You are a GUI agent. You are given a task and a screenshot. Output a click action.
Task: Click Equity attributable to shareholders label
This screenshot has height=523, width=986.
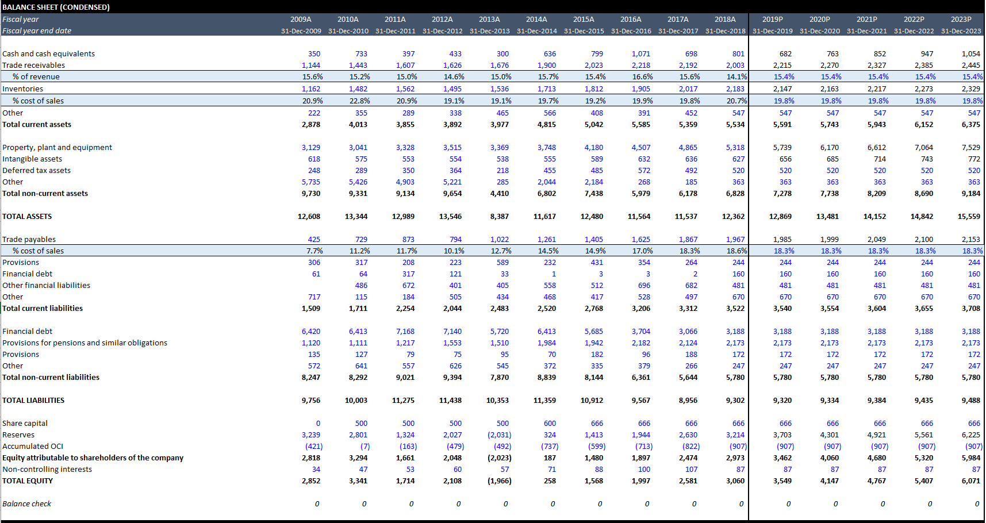pyautogui.click(x=93, y=458)
